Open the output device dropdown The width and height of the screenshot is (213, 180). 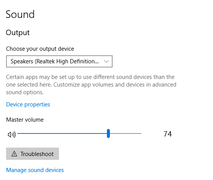[x=59, y=61]
